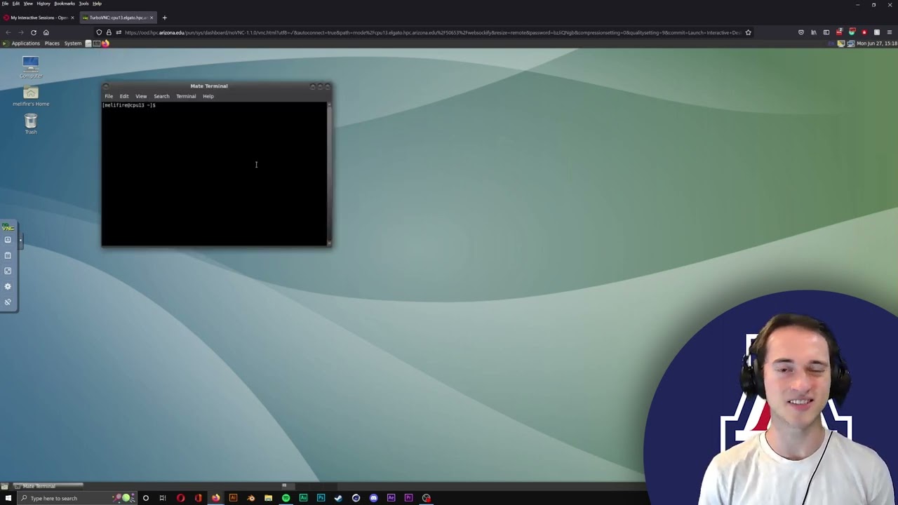Bookmark this page with star icon
The image size is (898, 505).
(x=748, y=32)
